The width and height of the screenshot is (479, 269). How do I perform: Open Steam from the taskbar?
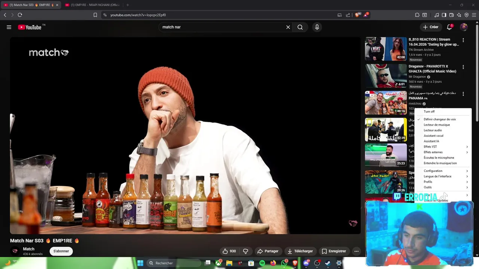pyautogui.click(x=328, y=263)
